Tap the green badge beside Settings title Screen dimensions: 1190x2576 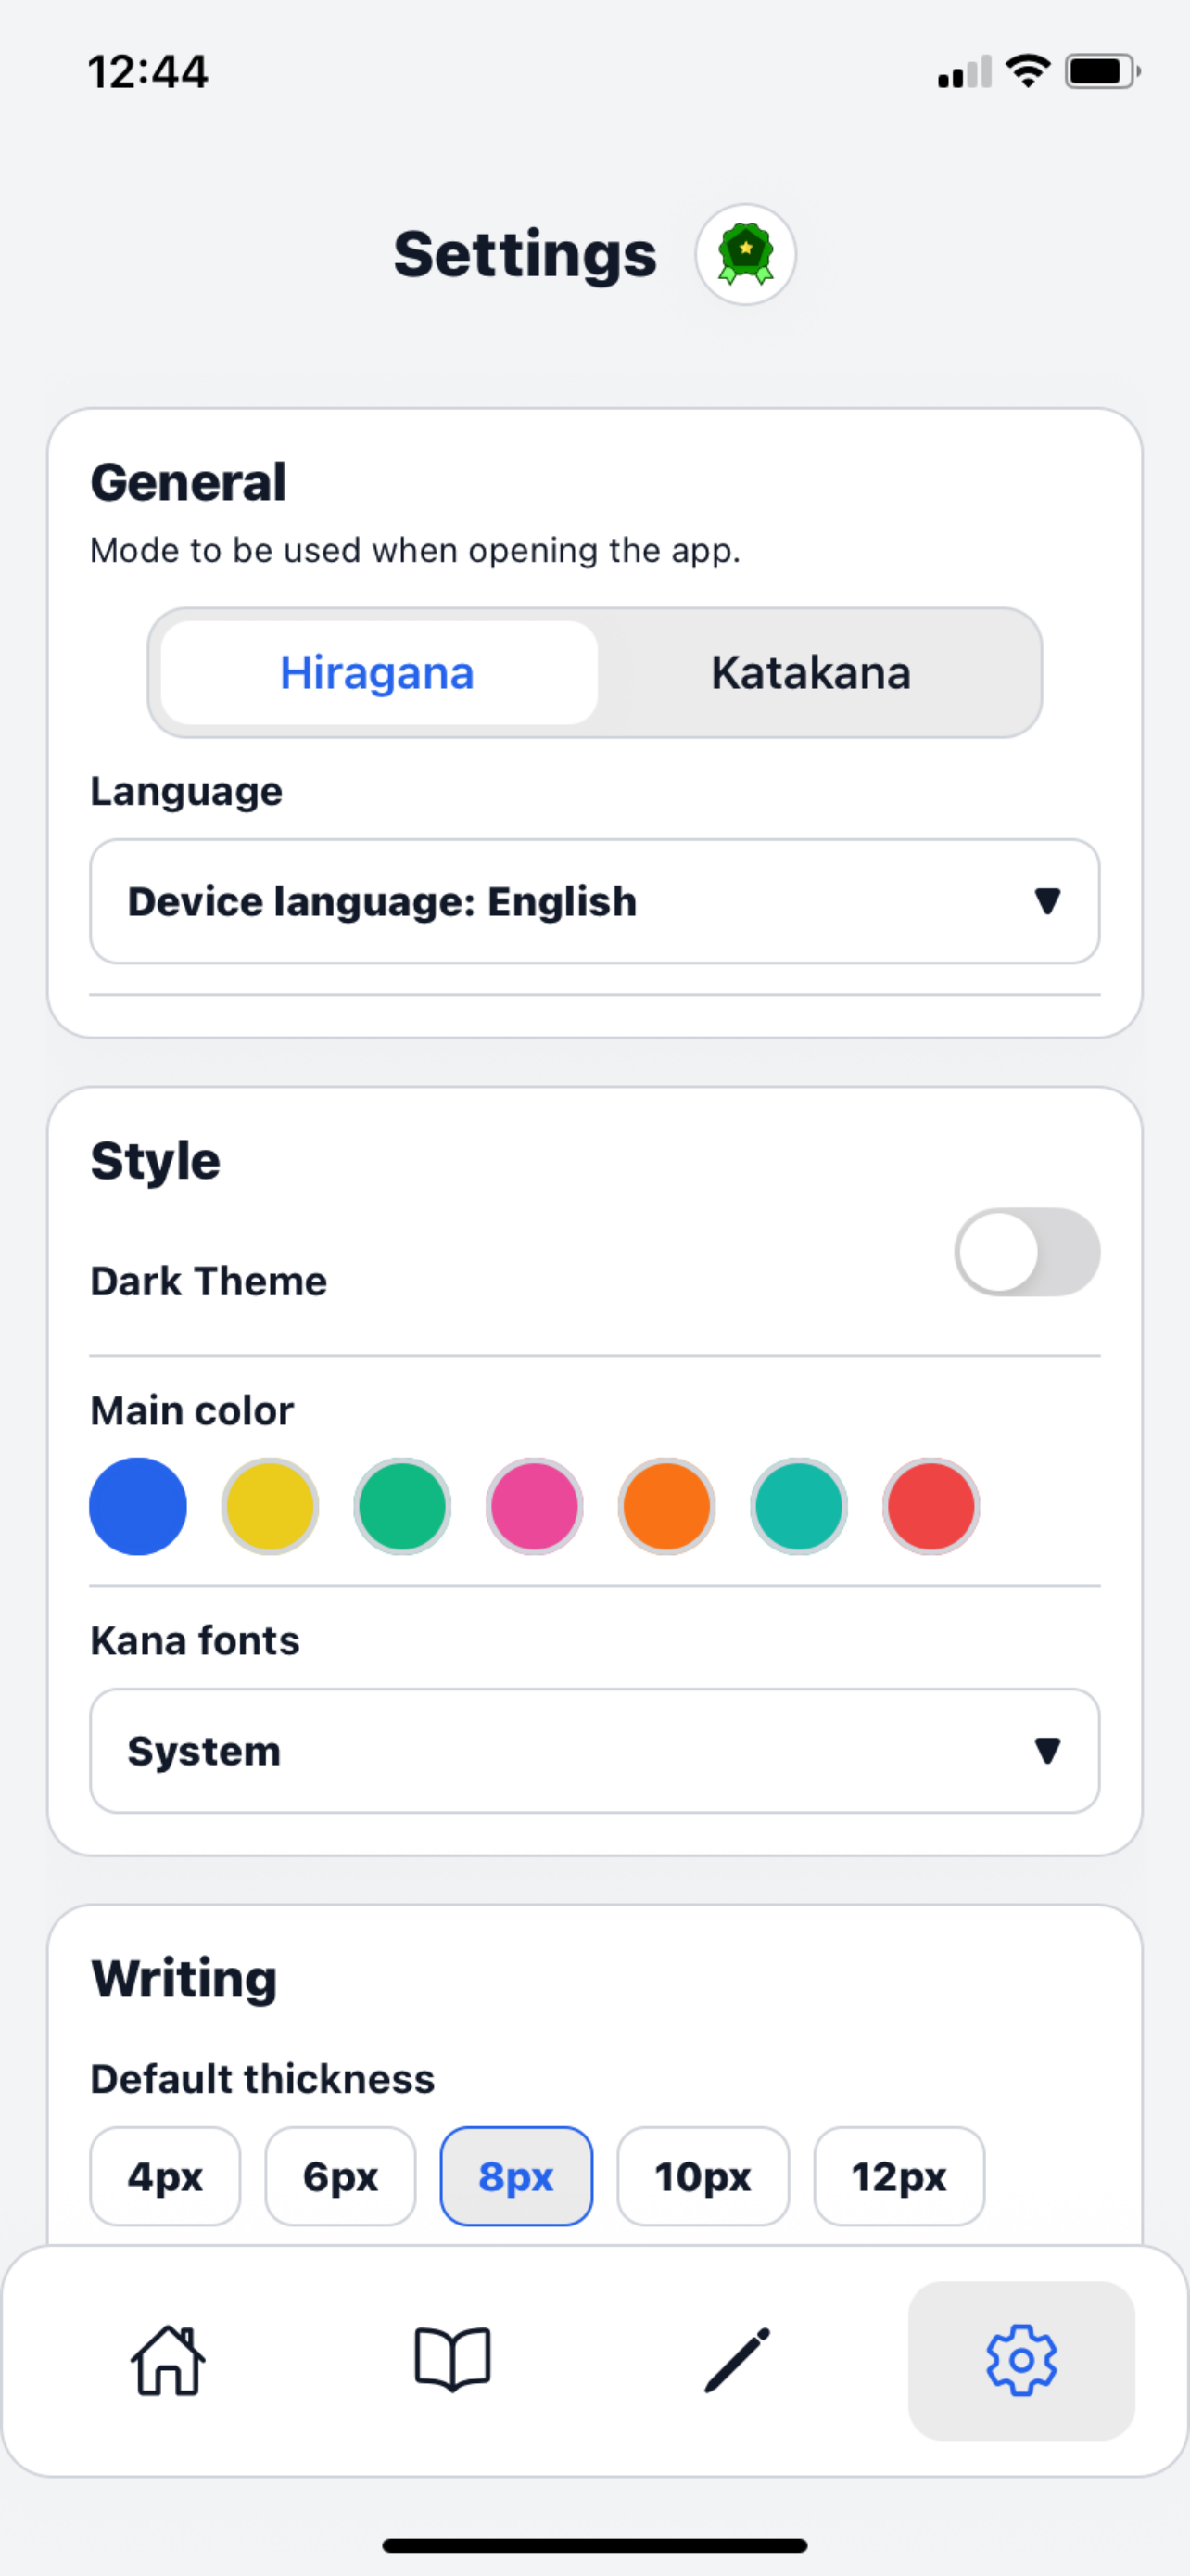[744, 255]
